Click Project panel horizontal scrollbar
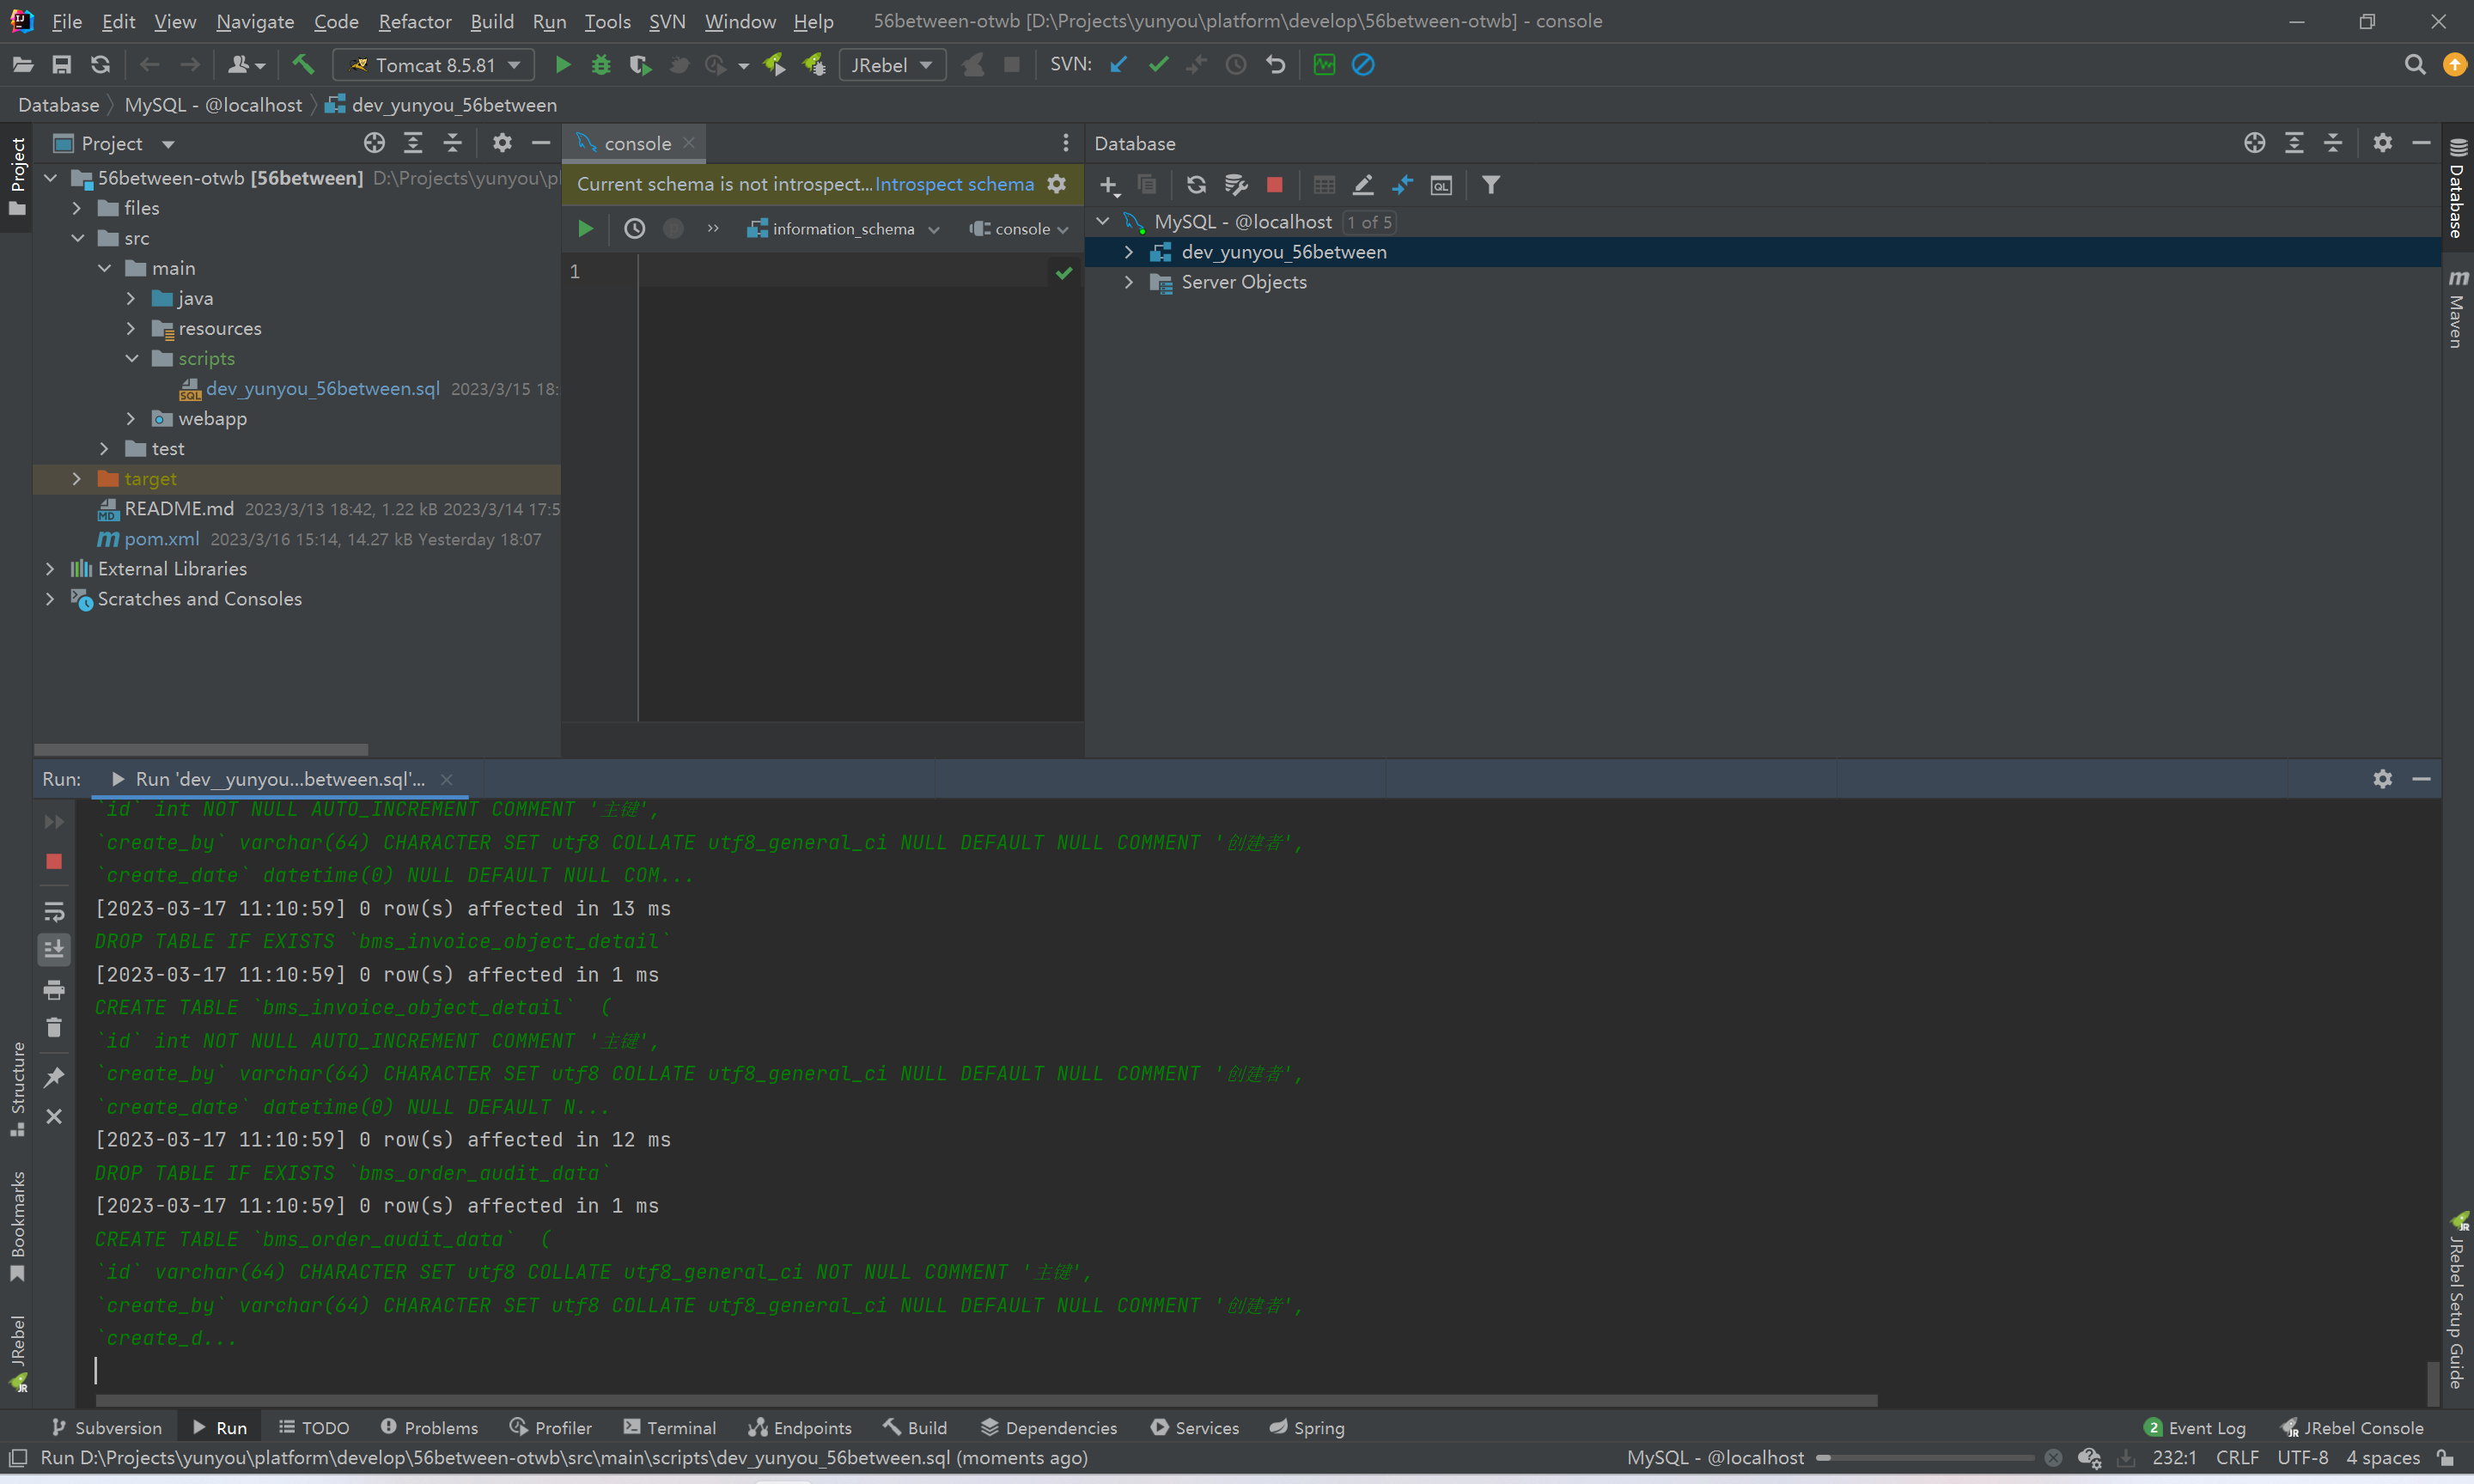2474x1484 pixels. point(201,749)
